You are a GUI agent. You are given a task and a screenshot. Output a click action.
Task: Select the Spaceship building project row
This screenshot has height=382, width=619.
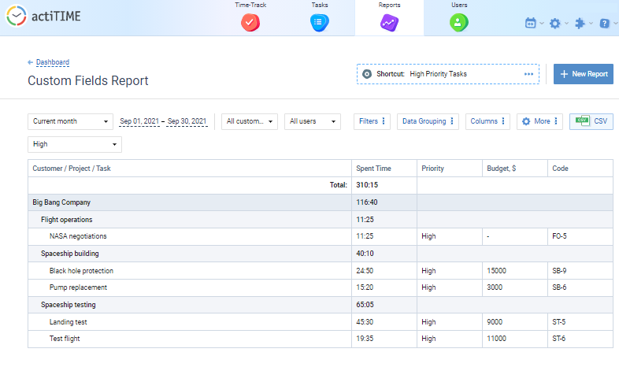point(321,254)
